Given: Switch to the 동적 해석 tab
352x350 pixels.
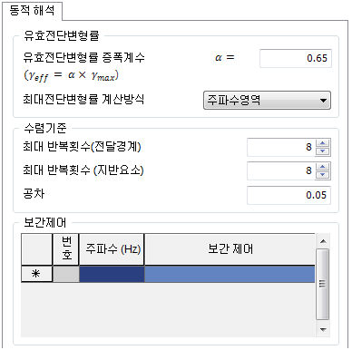Looking at the screenshot, I should [x=32, y=11].
